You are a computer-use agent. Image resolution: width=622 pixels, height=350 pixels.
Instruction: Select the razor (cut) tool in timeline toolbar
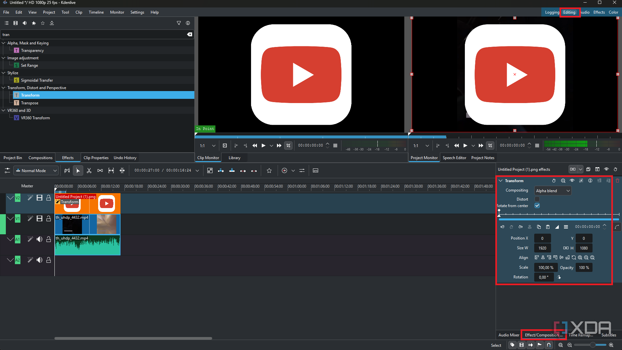click(89, 170)
